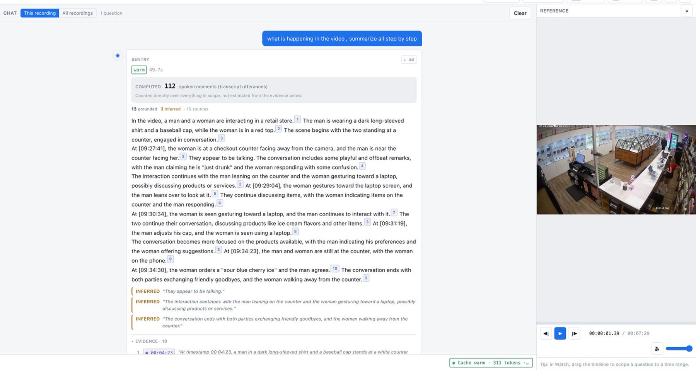Open citation 2 after "red top"

click(x=278, y=129)
